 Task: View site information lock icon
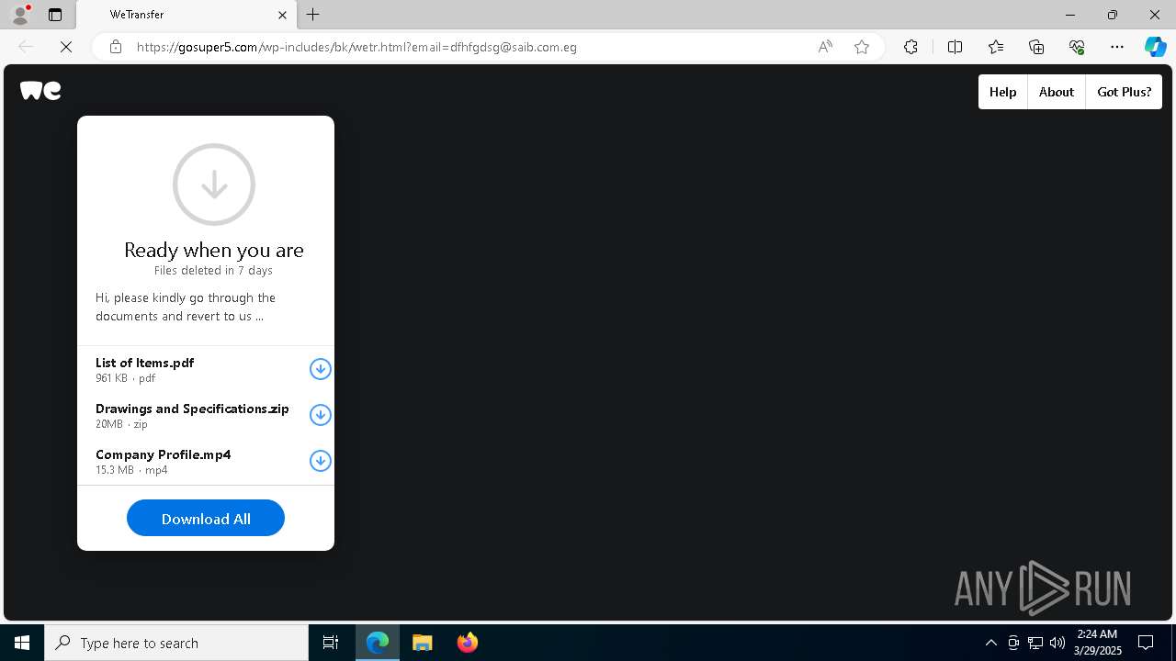pyautogui.click(x=115, y=47)
